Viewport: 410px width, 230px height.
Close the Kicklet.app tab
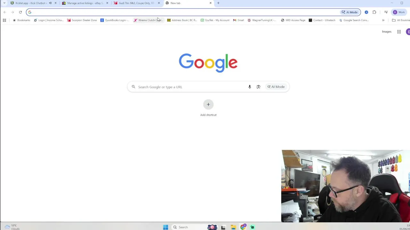(x=55, y=3)
